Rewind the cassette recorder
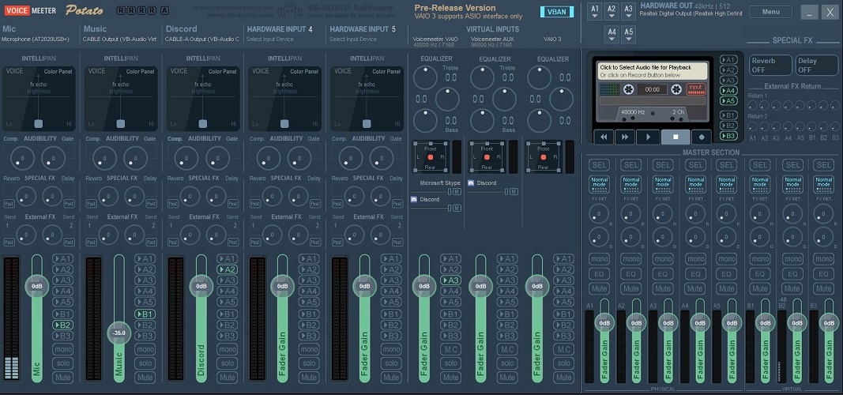Screen dimensions: 843x395 [604, 137]
